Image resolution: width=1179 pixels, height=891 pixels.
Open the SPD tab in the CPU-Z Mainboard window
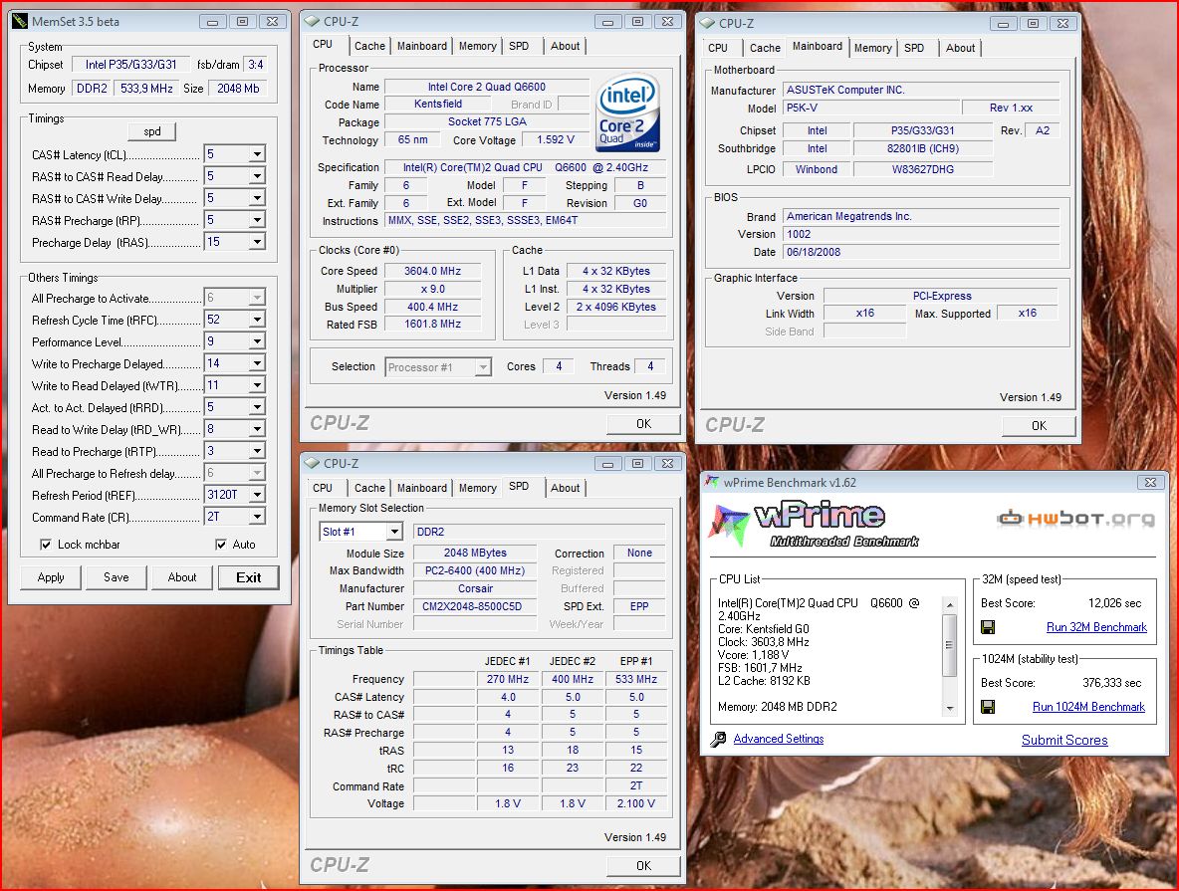point(913,48)
